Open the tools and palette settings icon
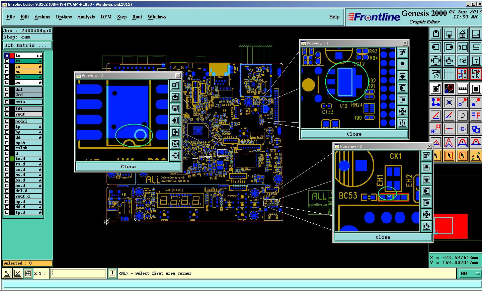The height and width of the screenshot is (291, 482). [x=436, y=74]
